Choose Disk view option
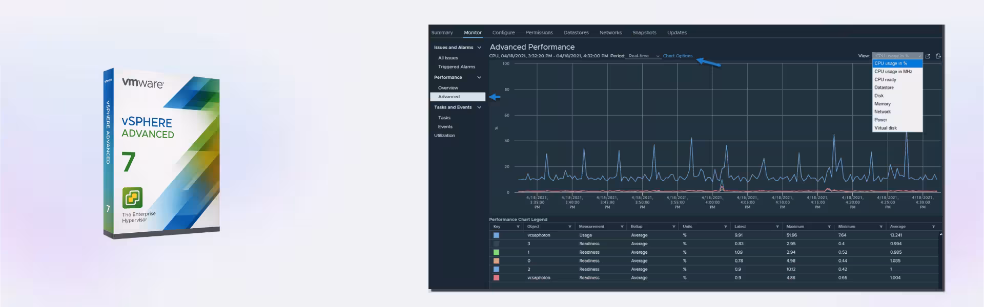Viewport: 984px width, 307px height. (x=897, y=96)
